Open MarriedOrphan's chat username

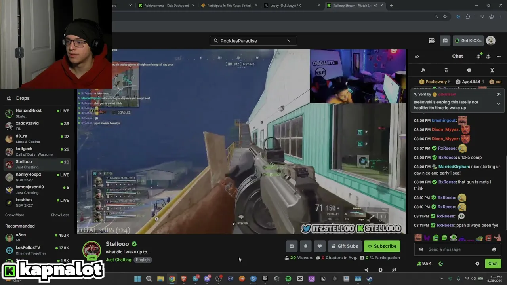click(x=454, y=167)
